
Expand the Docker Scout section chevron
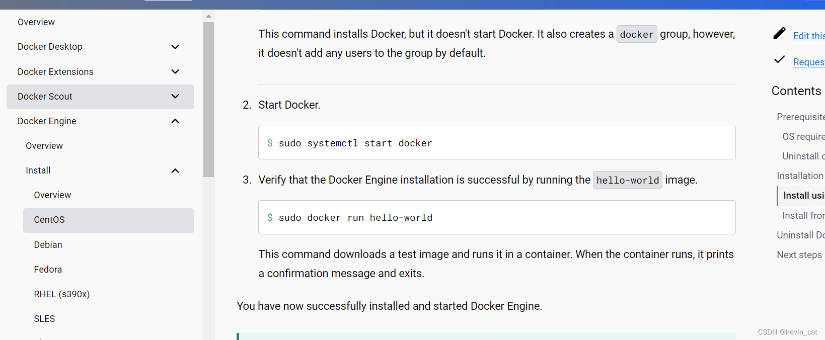[175, 96]
